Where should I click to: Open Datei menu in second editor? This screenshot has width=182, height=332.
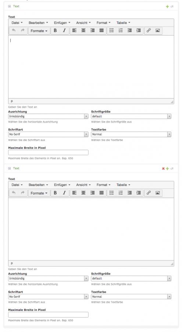tap(17, 185)
